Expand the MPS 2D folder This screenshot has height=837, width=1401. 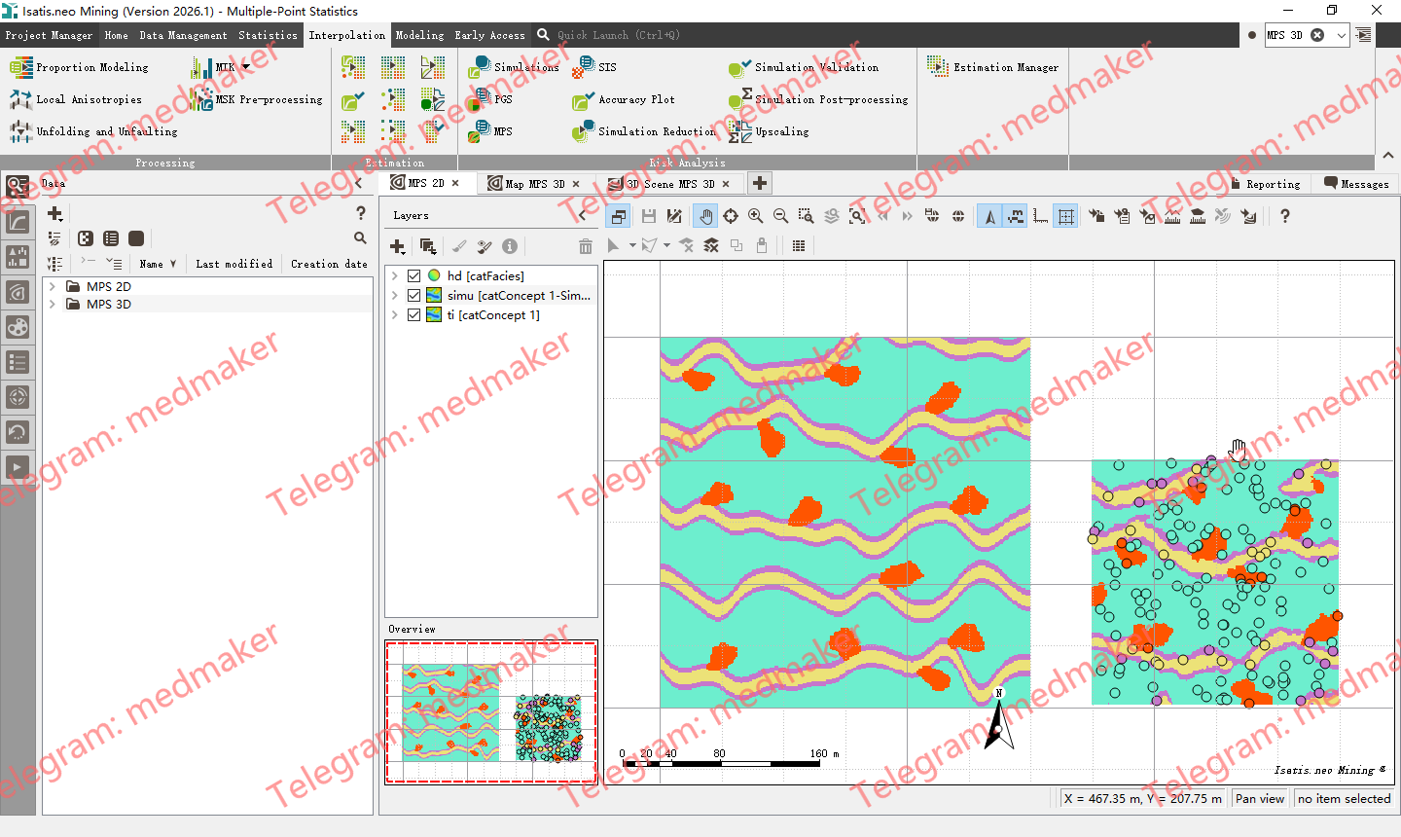point(53,287)
